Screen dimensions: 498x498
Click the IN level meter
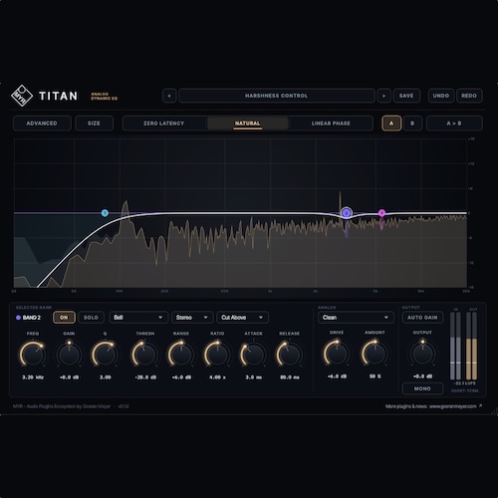455,346
